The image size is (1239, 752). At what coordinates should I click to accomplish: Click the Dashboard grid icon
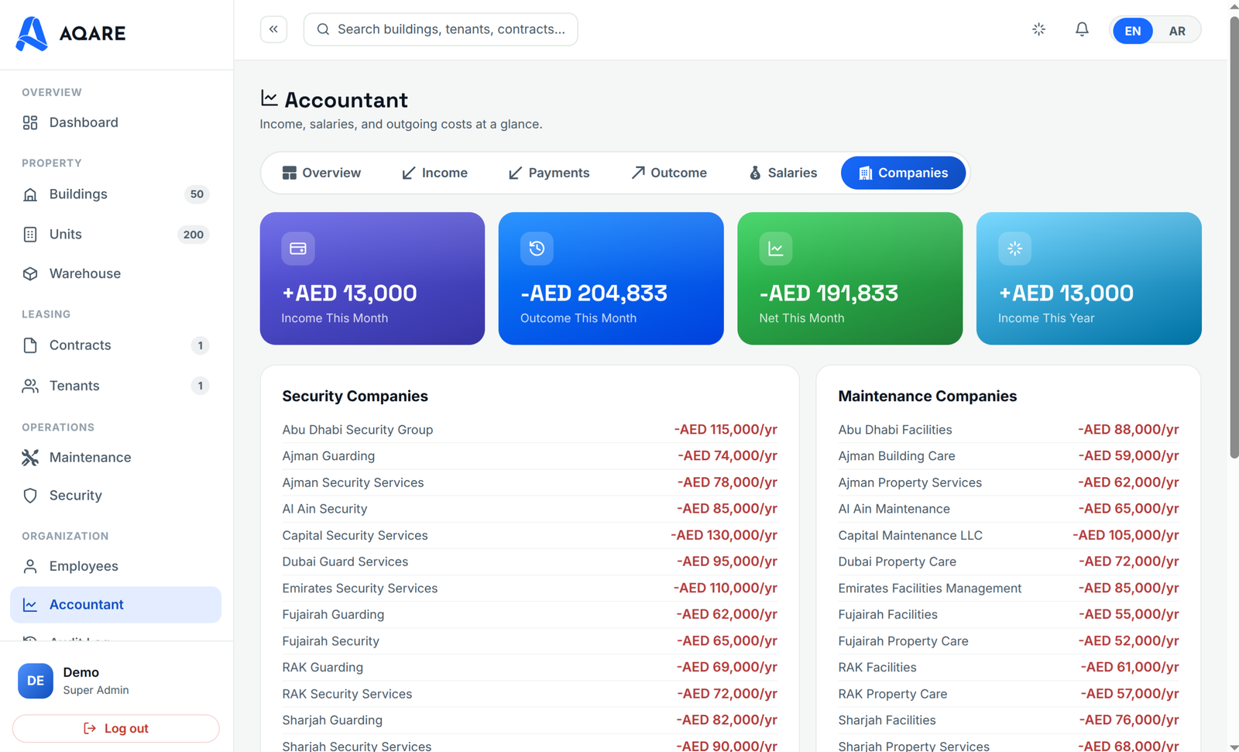(30, 122)
